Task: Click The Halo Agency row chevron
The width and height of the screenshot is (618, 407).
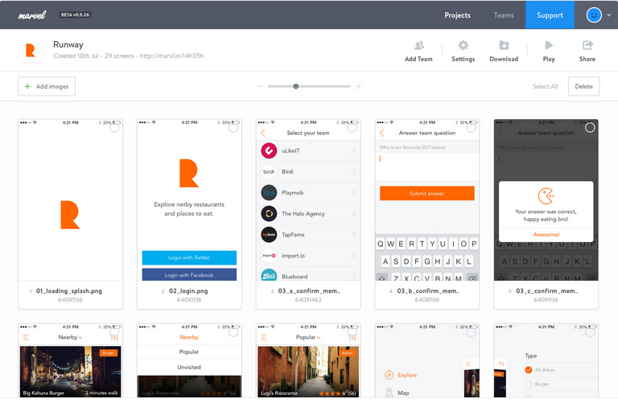Action: [354, 213]
